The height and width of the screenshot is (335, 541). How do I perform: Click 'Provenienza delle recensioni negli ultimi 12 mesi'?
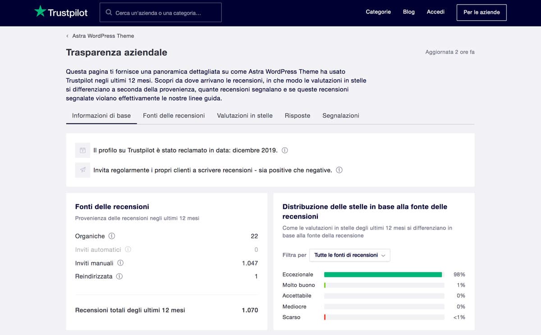click(x=137, y=218)
